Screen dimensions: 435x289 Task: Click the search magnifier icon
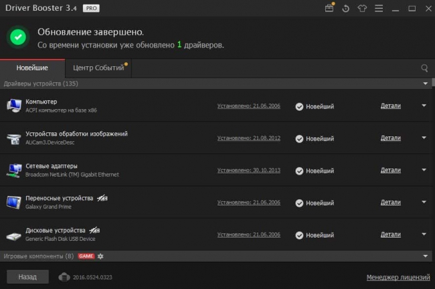coord(424,68)
